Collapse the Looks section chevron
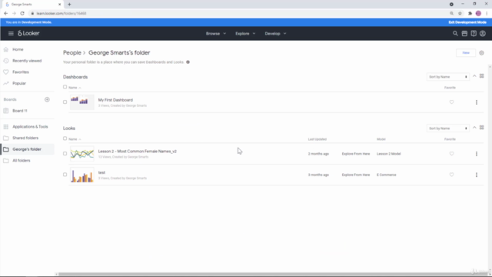The image size is (492, 277). (474, 128)
